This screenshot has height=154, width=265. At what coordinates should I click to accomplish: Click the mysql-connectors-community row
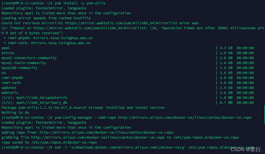pyautogui.click(x=128, y=58)
